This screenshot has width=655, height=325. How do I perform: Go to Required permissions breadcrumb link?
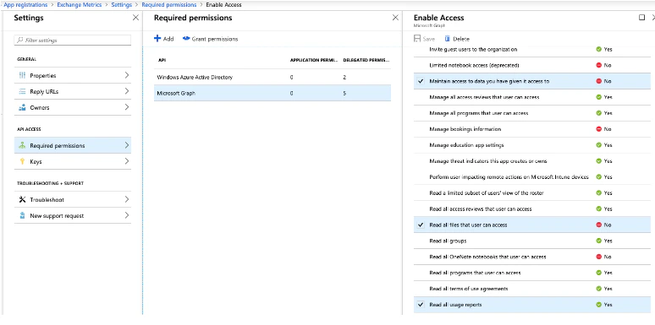[168, 5]
